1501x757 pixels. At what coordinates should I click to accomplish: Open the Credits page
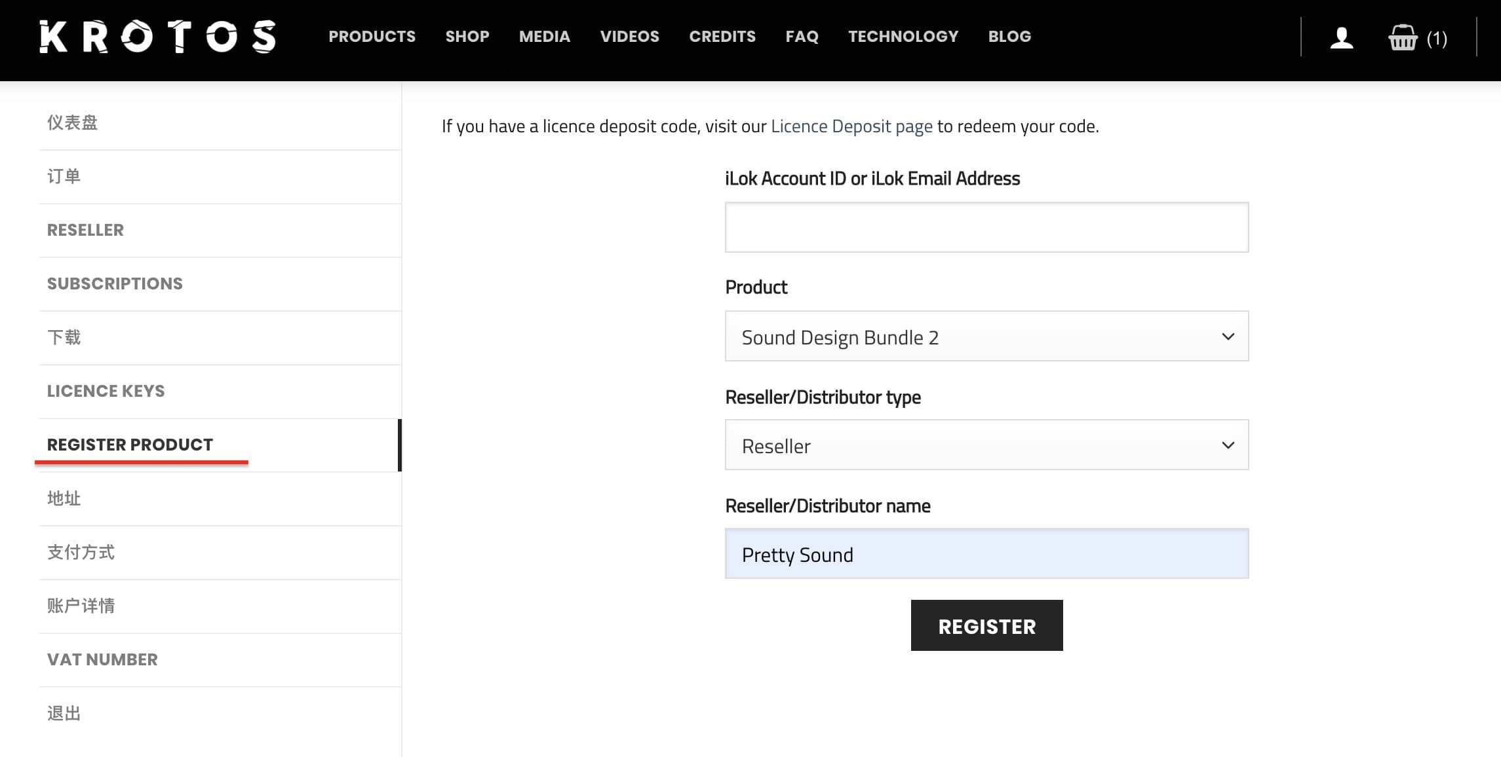pos(722,37)
